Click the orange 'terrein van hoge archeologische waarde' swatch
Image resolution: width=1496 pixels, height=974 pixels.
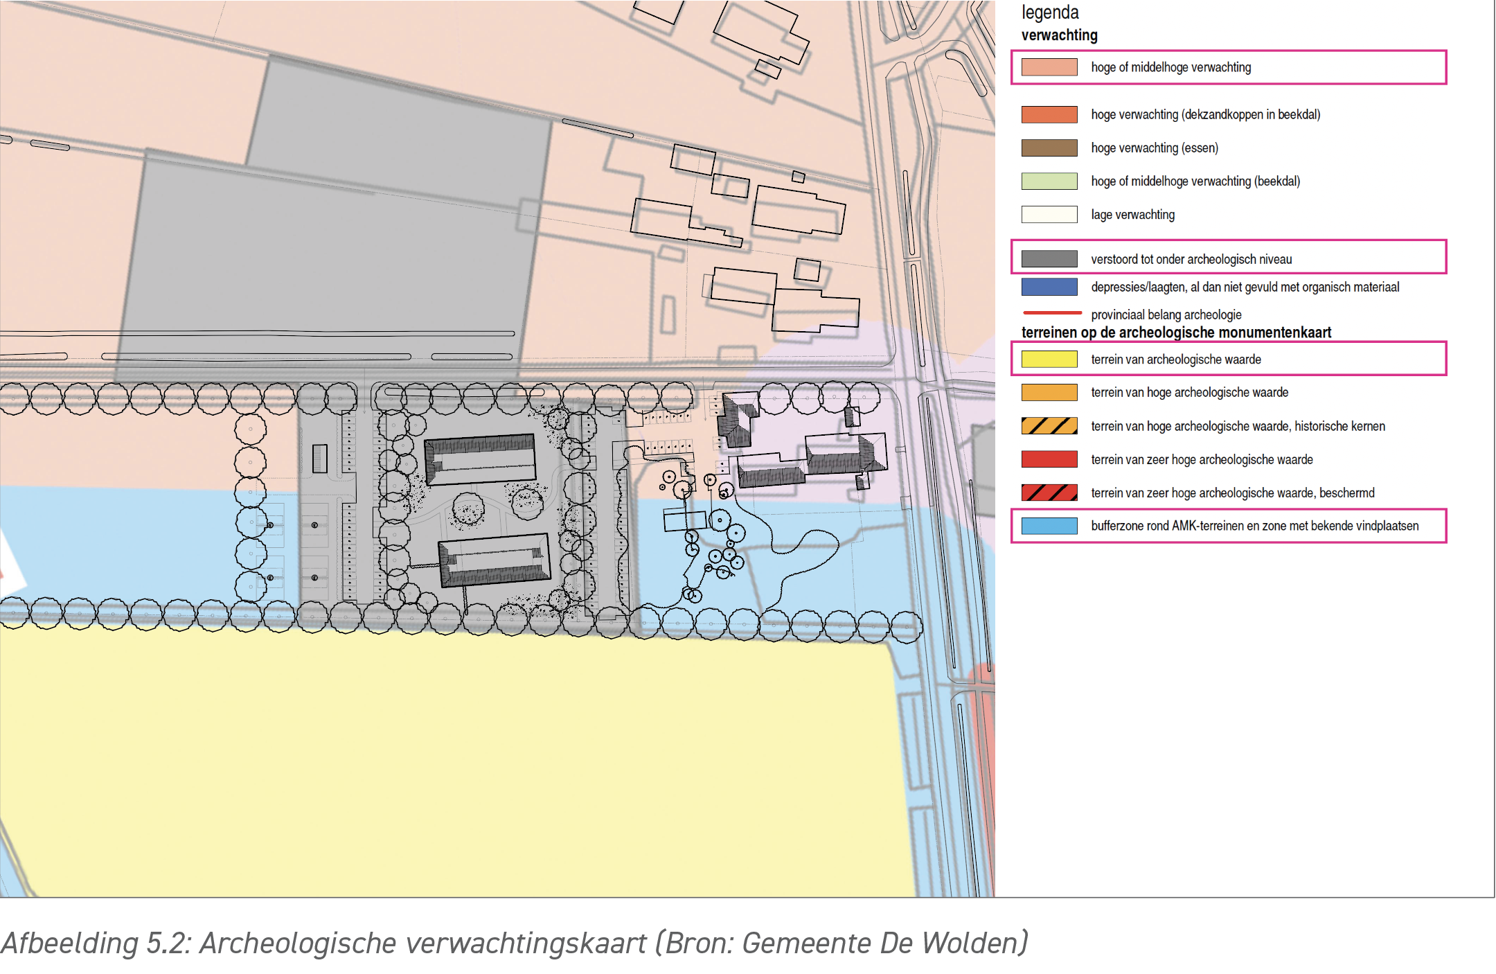point(1049,392)
